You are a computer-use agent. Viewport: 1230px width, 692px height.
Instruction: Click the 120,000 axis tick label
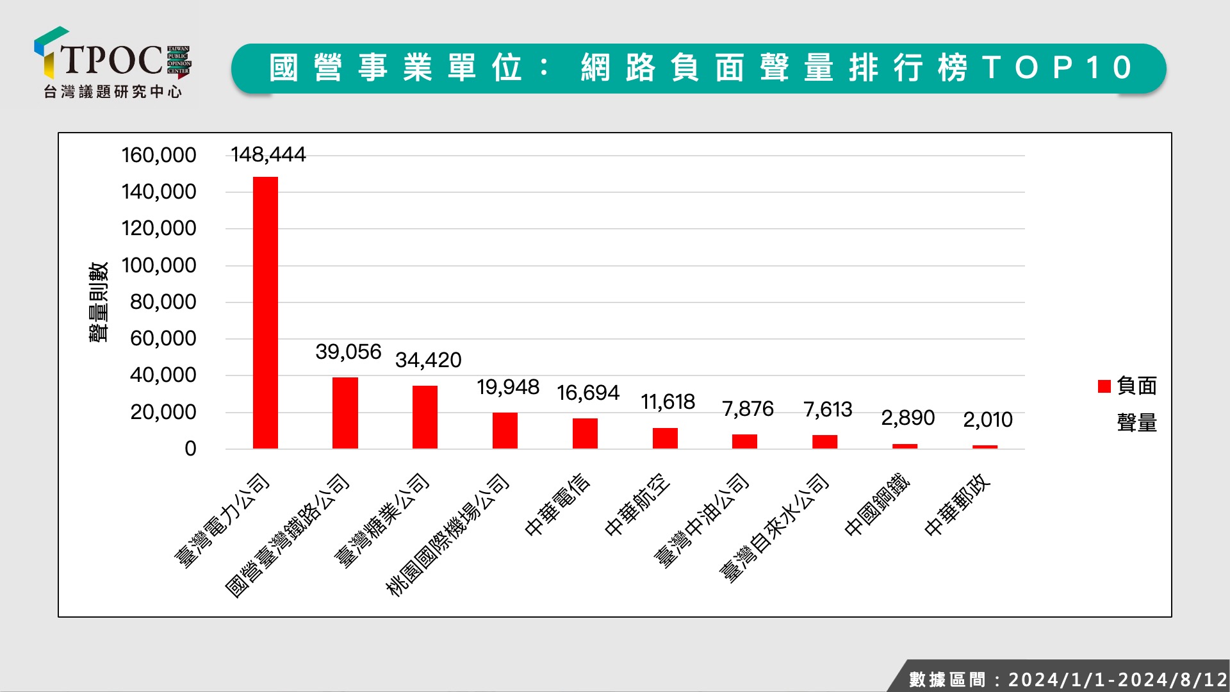pos(159,228)
